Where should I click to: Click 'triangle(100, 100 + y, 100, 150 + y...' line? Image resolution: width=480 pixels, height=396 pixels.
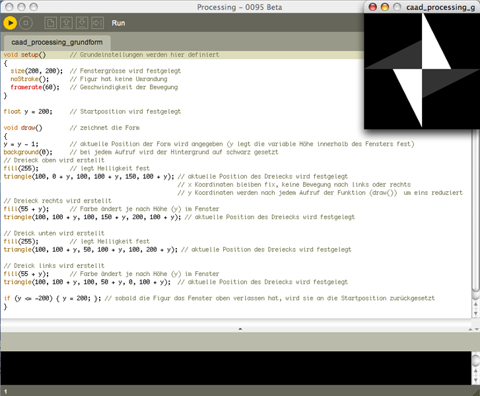click(92, 217)
